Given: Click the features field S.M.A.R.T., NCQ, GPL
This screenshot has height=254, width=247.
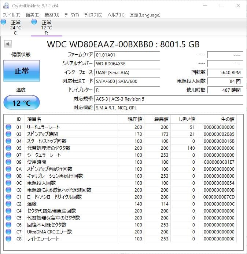Looking at the screenshot, I should [x=169, y=108].
